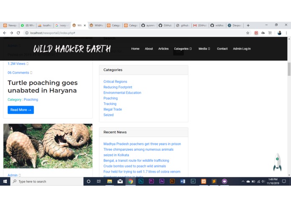Click the browser forward arrow
291x207 pixels.
(11, 33)
